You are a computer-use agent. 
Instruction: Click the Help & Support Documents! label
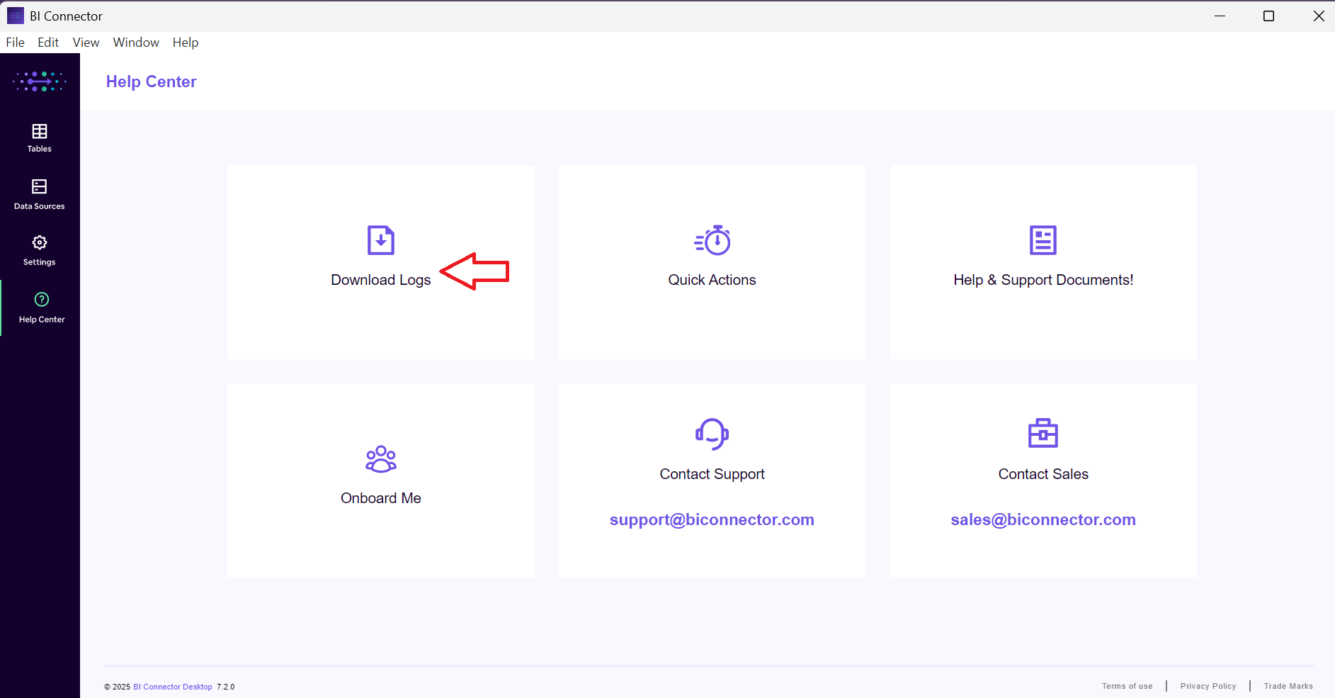[x=1043, y=280]
